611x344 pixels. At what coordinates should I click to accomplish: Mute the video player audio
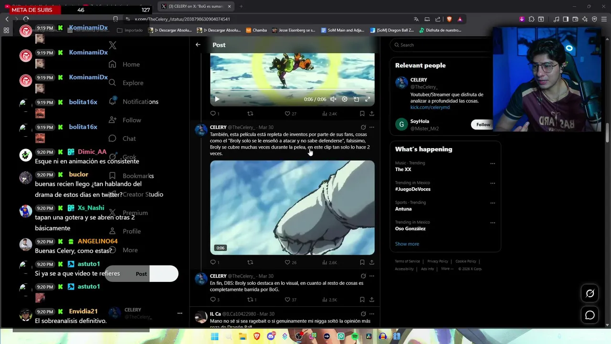(333, 99)
